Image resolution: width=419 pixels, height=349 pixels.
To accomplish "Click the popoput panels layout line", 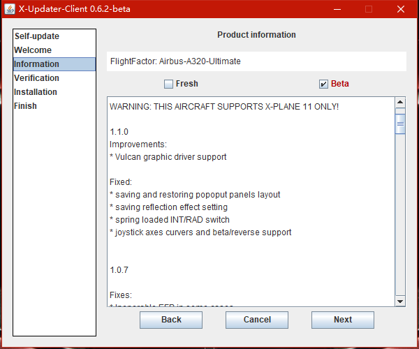I will coord(195,195).
